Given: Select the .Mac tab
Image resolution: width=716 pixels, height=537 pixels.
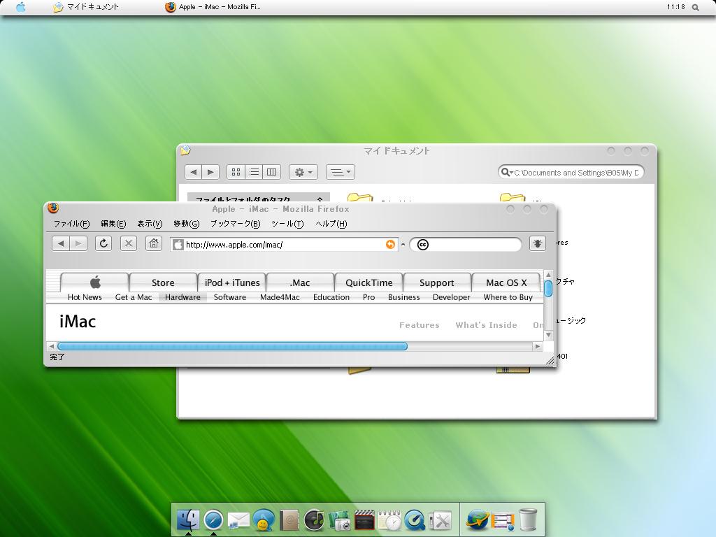Looking at the screenshot, I should coord(300,282).
